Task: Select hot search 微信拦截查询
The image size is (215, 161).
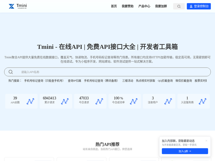Action: click(184, 81)
